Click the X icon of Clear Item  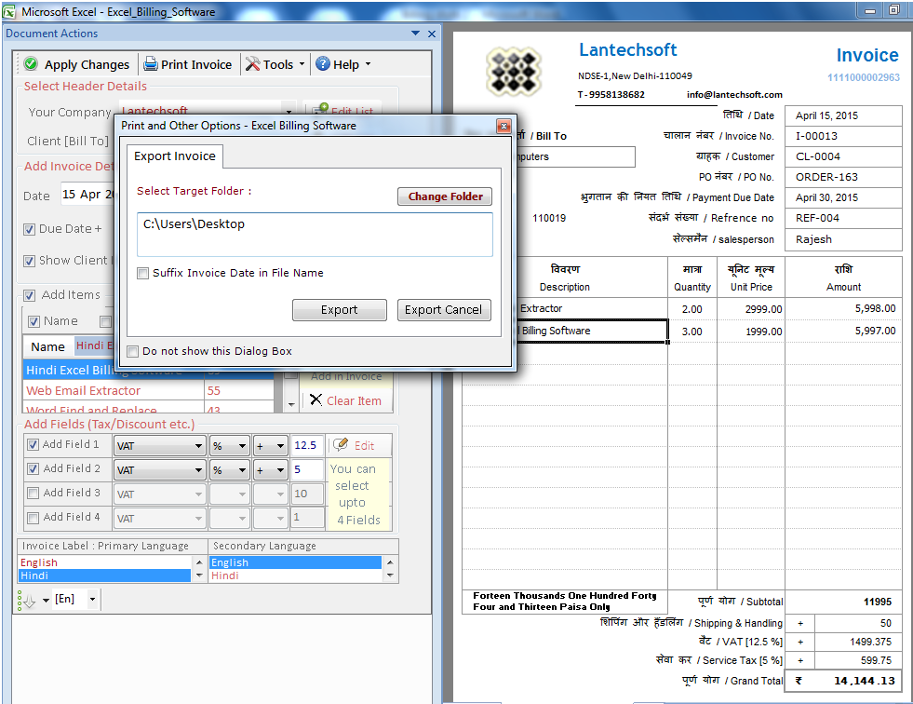coord(316,399)
